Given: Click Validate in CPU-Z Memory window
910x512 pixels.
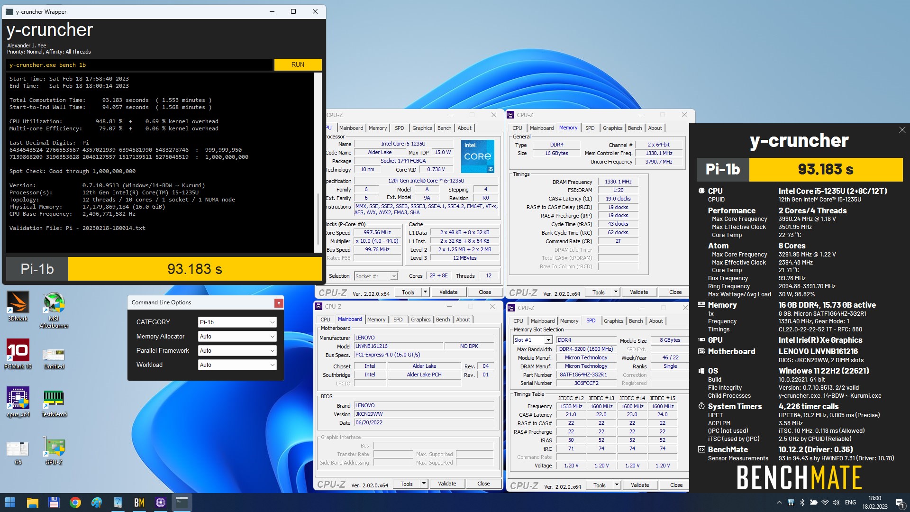Looking at the screenshot, I should (x=639, y=292).
